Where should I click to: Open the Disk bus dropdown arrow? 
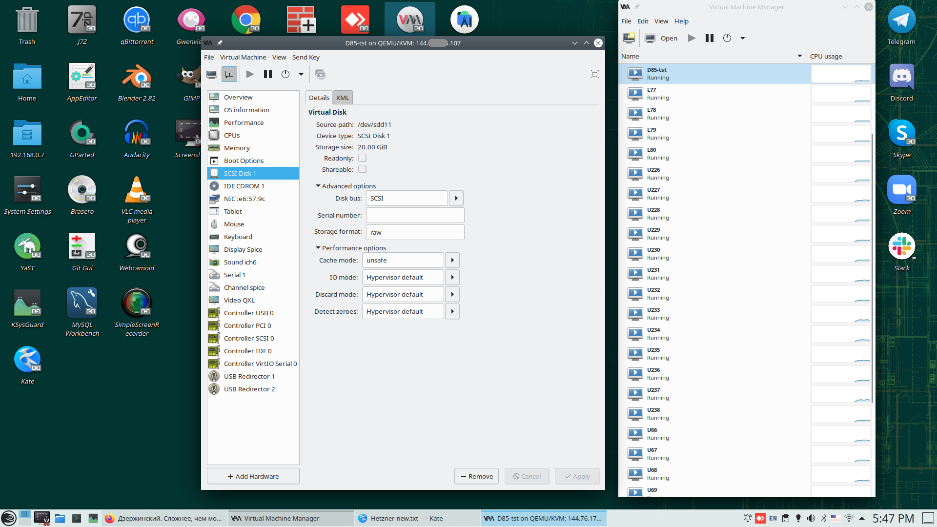pyautogui.click(x=456, y=198)
